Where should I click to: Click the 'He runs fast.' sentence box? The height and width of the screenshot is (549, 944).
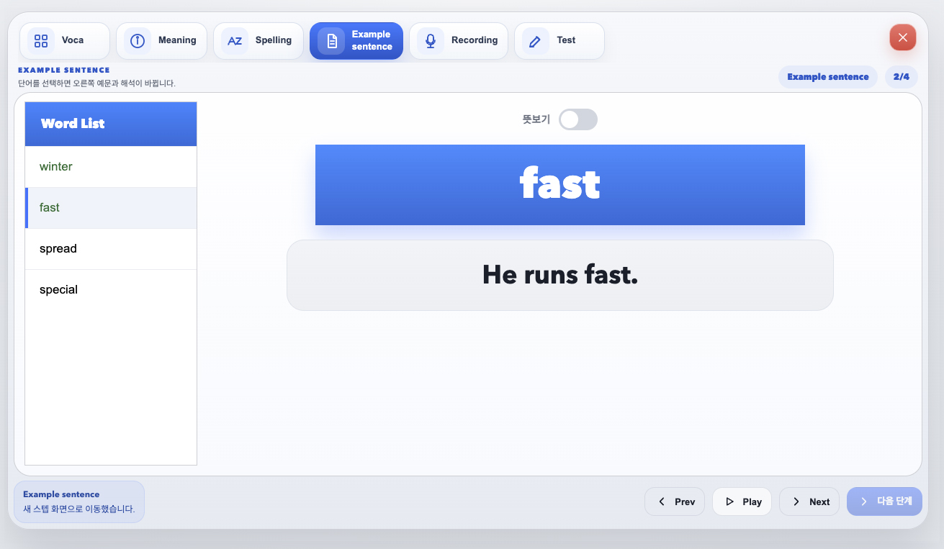click(x=560, y=275)
